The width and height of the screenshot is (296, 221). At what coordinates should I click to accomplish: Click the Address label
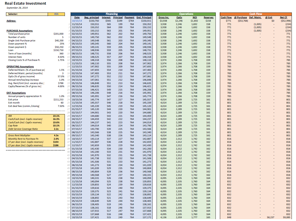coord(11,21)
